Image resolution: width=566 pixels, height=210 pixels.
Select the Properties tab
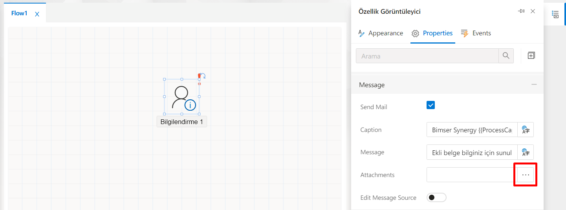click(x=432, y=33)
